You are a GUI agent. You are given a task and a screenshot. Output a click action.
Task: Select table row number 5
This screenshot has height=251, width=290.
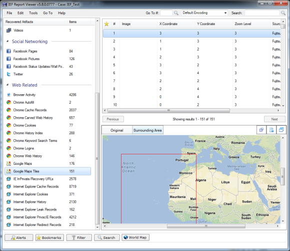191,65
